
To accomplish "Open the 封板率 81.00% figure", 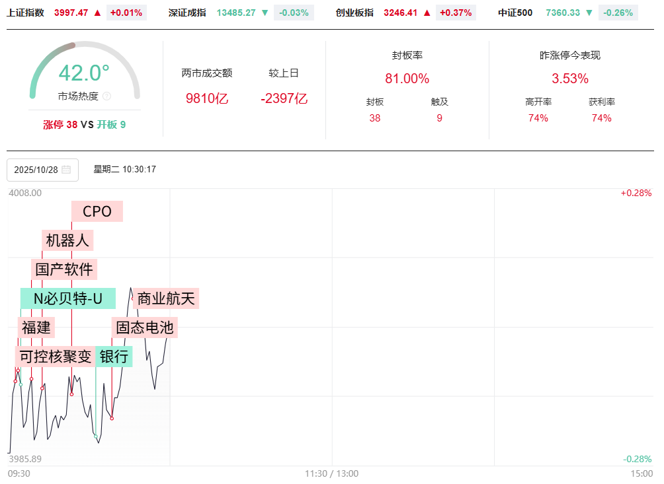I will click(407, 79).
